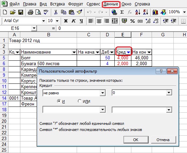Toggle bold Ж formatting button
Image resolution: width=187 pixels, height=153 pixels.
pos(66,21)
